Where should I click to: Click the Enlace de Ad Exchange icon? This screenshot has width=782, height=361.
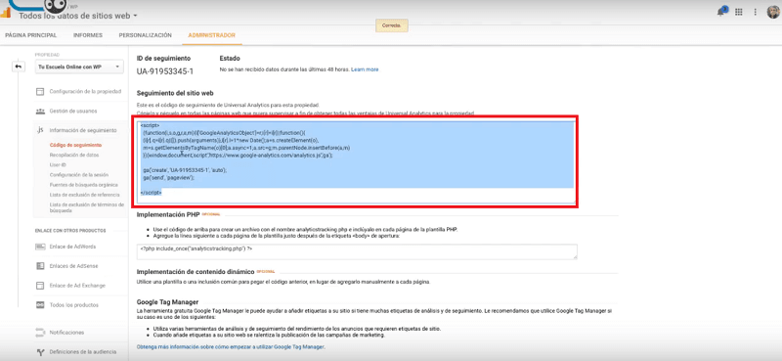(x=40, y=286)
